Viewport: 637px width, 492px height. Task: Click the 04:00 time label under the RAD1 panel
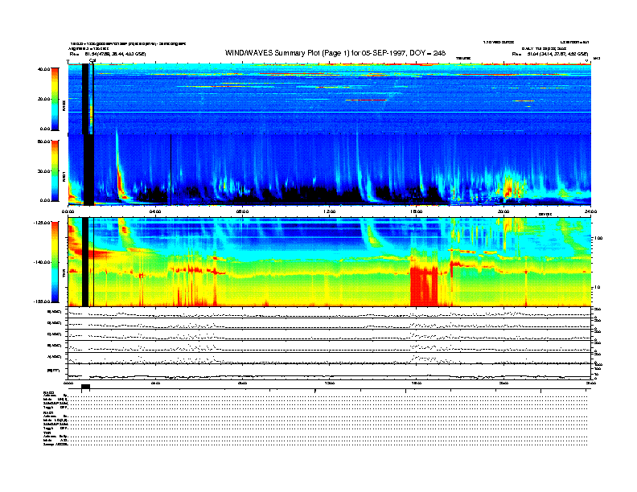pyautogui.click(x=155, y=211)
